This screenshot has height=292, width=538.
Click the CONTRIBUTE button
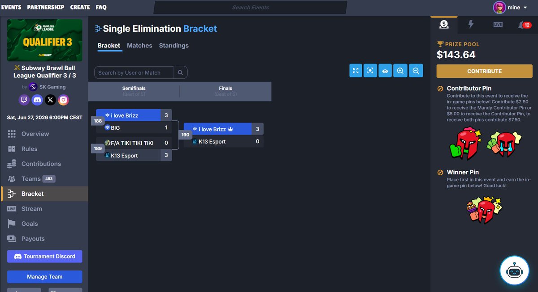click(485, 71)
